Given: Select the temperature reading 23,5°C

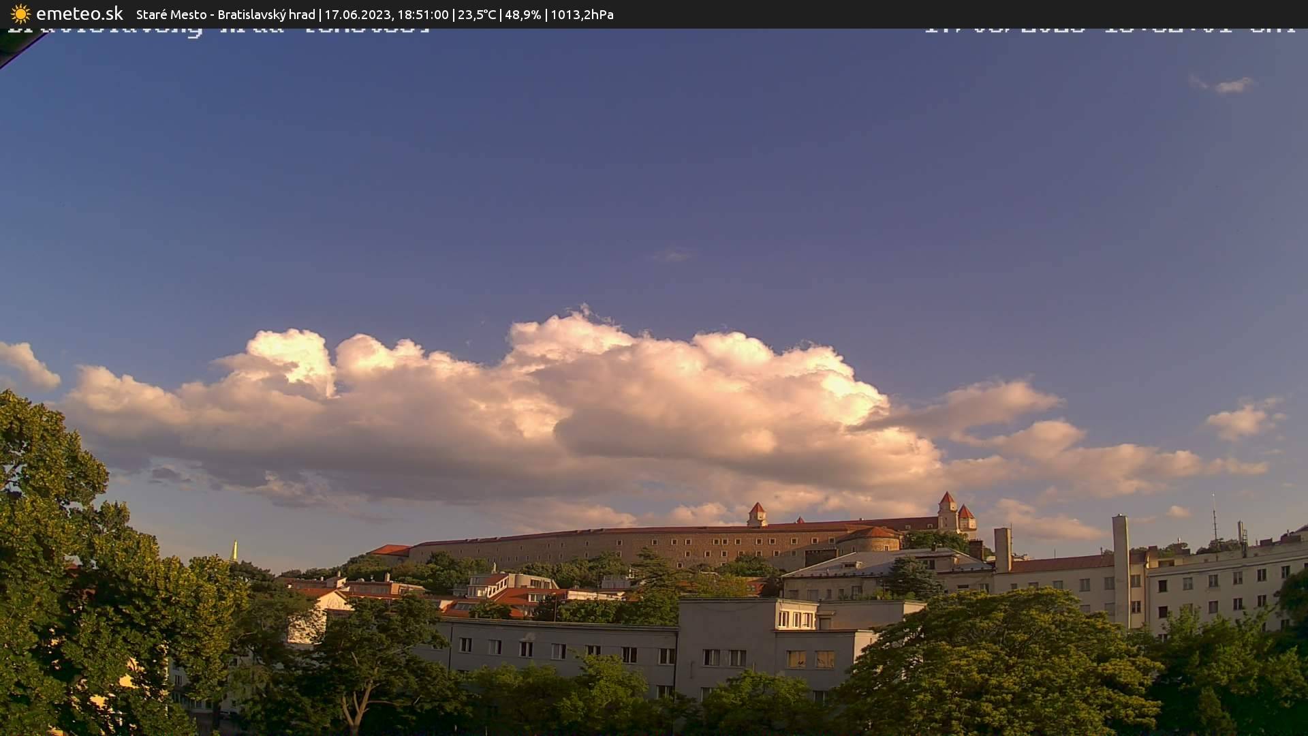Looking at the screenshot, I should (x=478, y=14).
